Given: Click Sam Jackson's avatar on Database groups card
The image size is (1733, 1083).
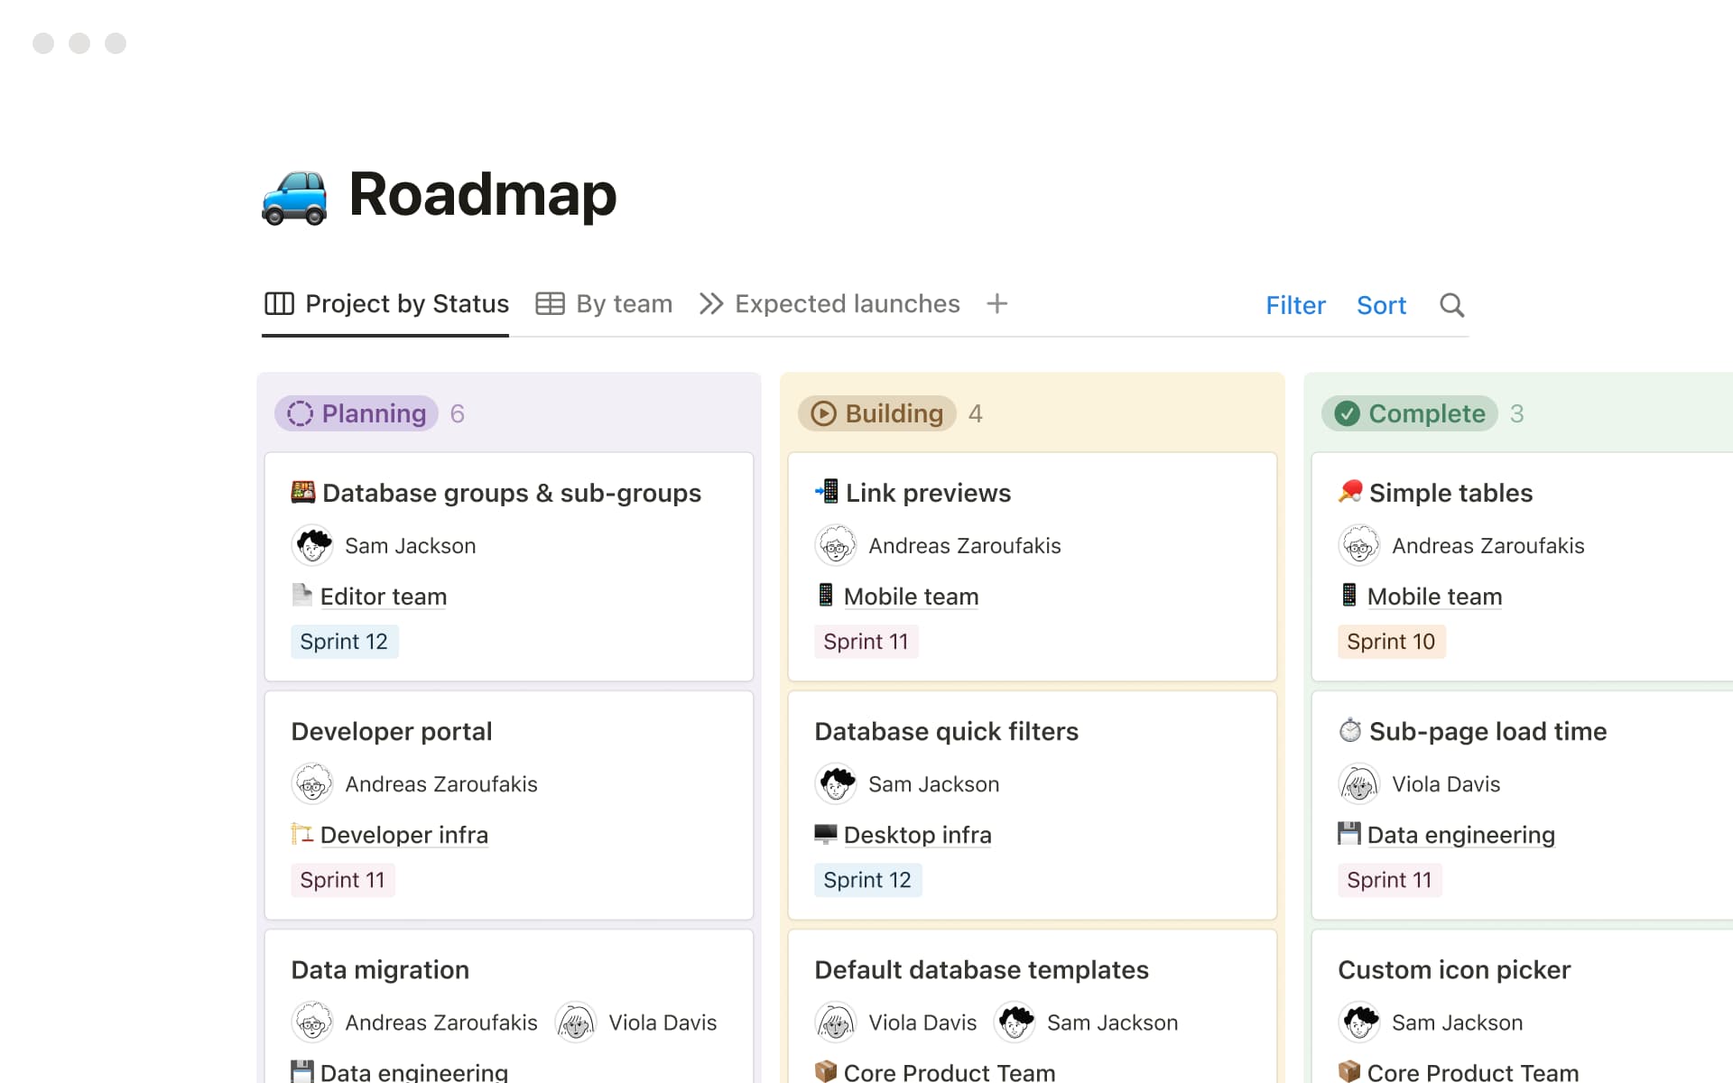Looking at the screenshot, I should coord(312,545).
